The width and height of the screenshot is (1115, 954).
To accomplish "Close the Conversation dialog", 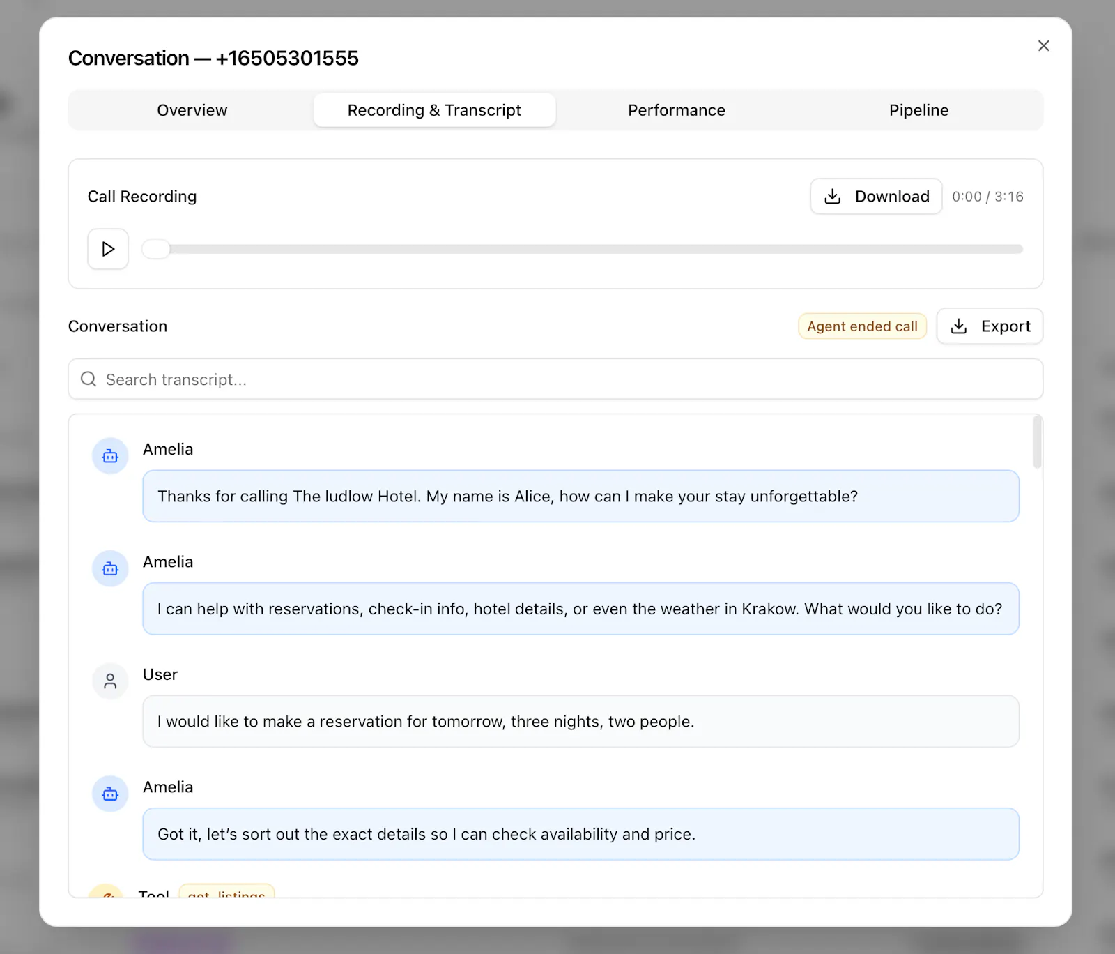I will click(1043, 46).
